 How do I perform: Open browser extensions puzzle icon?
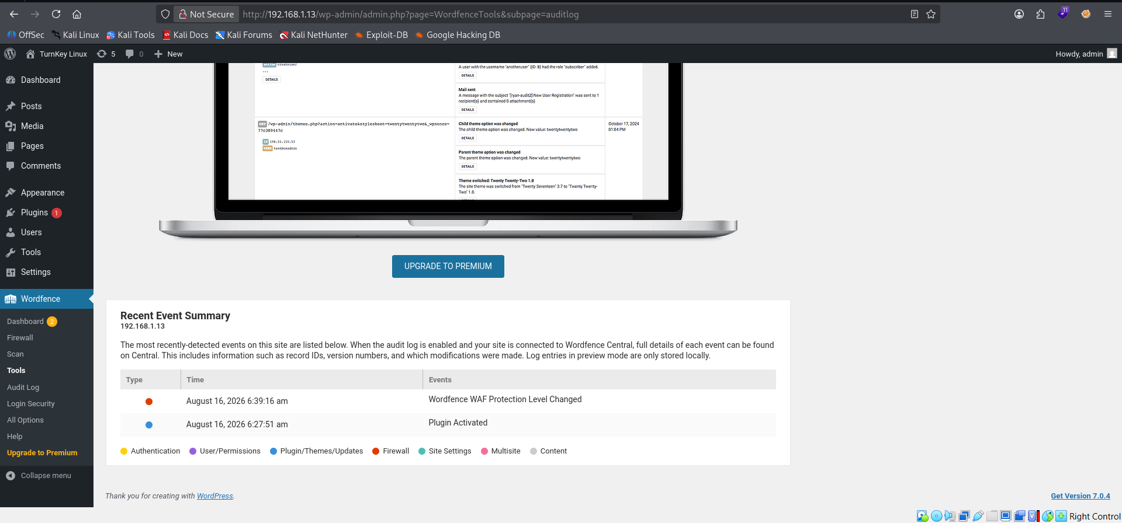pyautogui.click(x=1040, y=14)
